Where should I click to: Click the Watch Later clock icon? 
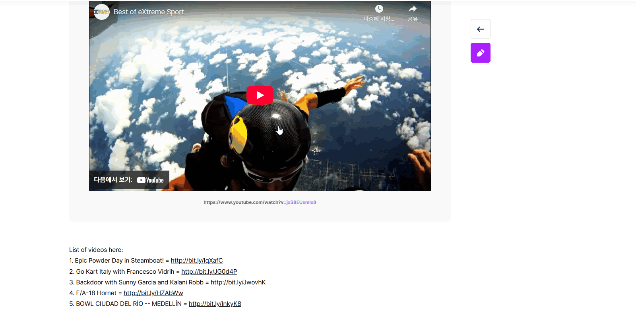coord(379,9)
